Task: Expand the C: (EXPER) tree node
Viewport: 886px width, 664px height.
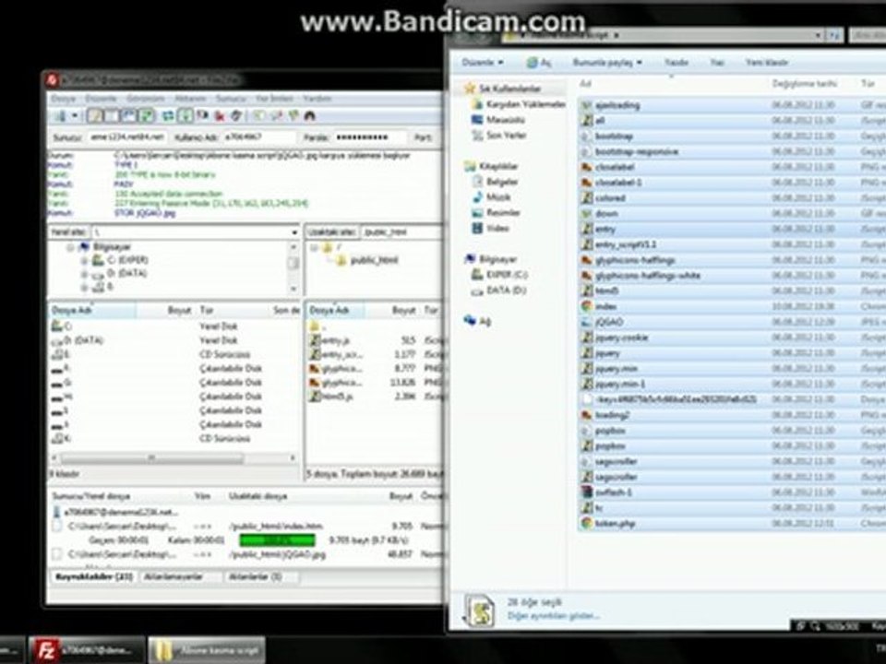Action: pos(84,260)
